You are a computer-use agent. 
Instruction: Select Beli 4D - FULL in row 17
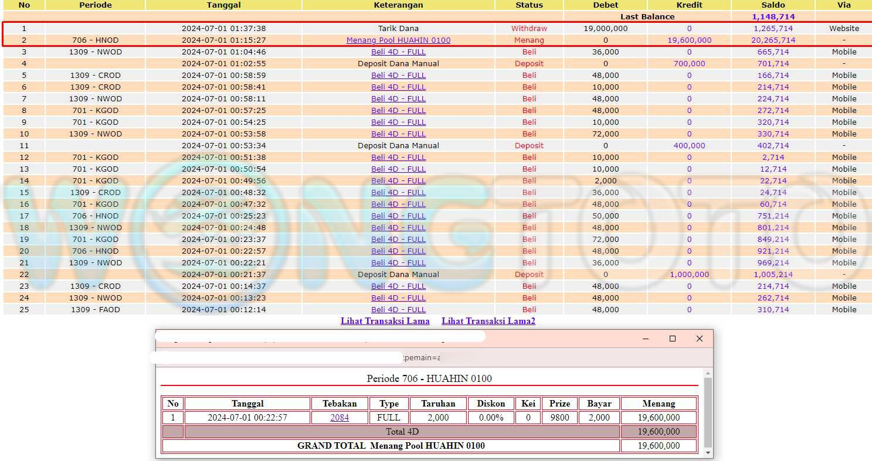click(x=398, y=216)
